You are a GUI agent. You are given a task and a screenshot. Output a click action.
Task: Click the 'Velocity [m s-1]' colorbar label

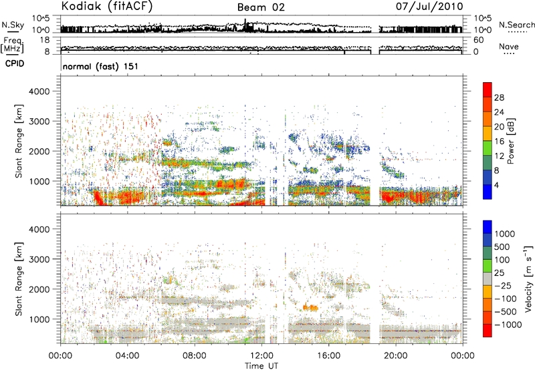coord(528,279)
